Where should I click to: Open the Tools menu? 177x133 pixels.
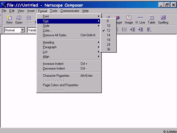(54, 11)
